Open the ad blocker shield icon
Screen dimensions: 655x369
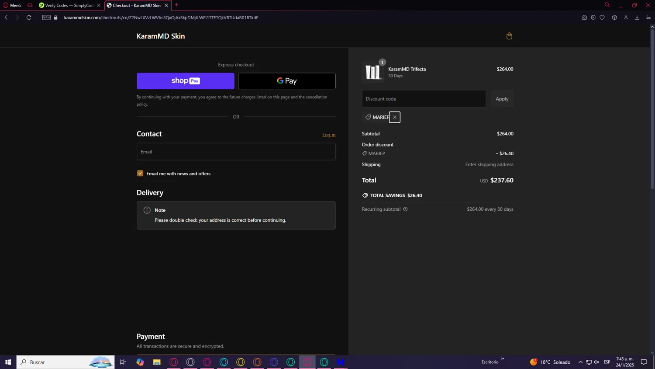593,17
